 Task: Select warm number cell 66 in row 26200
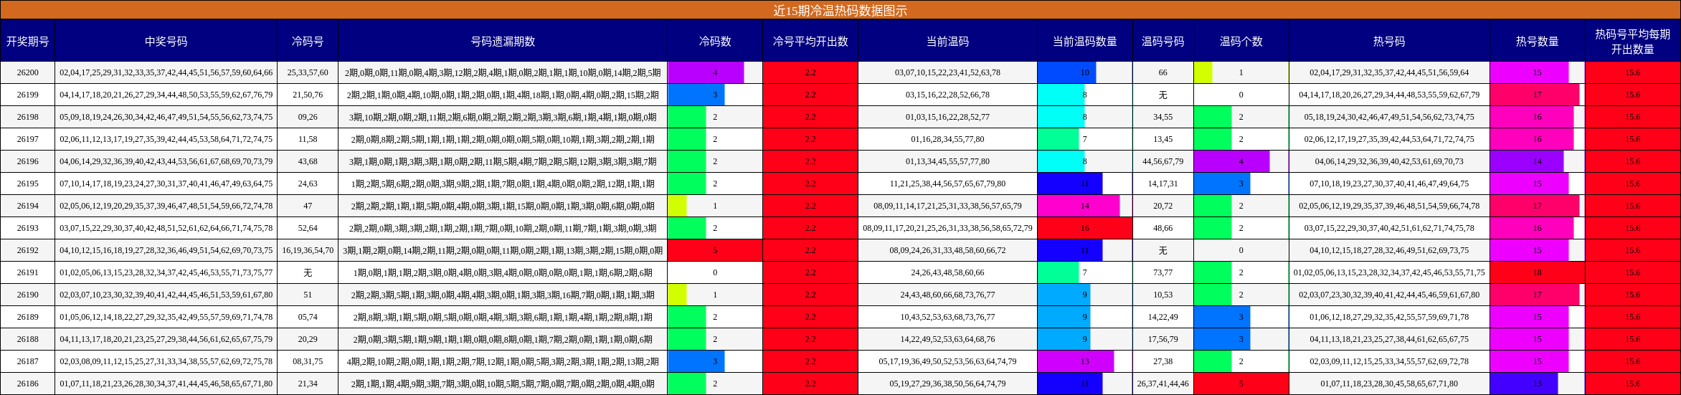point(1163,72)
